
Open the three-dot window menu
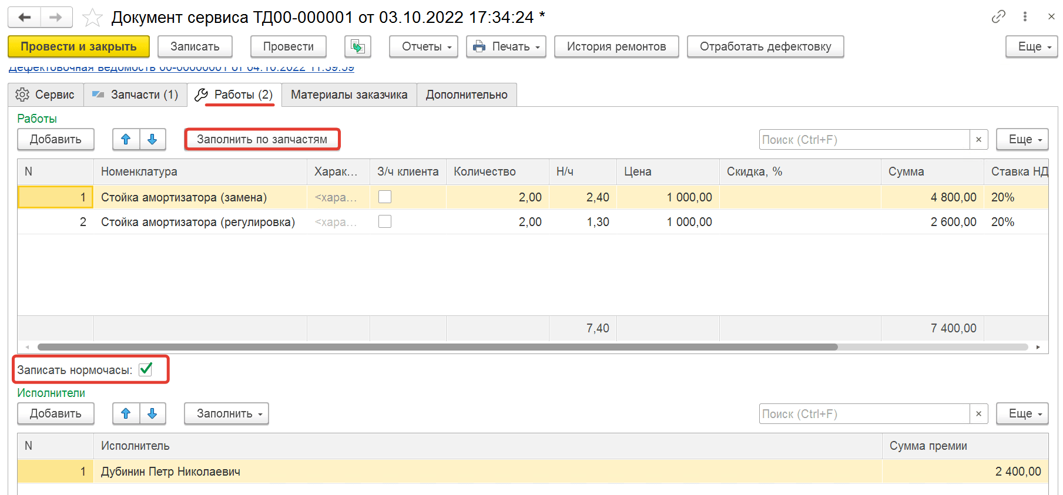(1025, 16)
